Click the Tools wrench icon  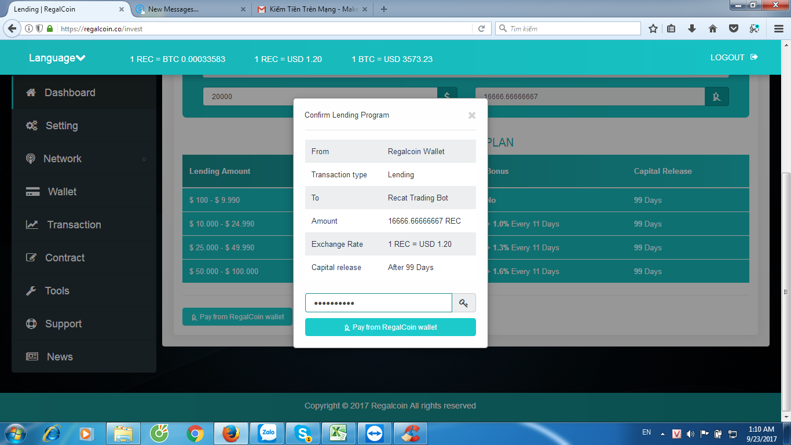[x=31, y=291]
